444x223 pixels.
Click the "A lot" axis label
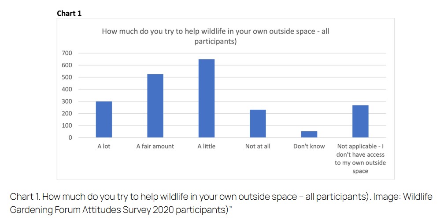(x=104, y=146)
